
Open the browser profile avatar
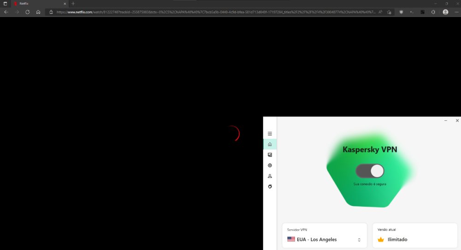tap(445, 12)
